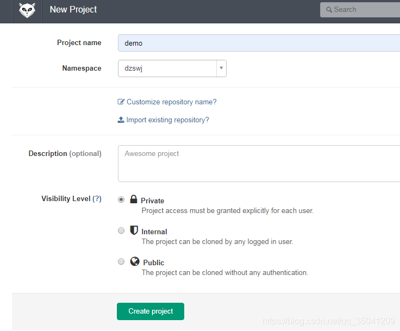Click the Project name label
Screen dimensions: 400x331
tap(79, 42)
